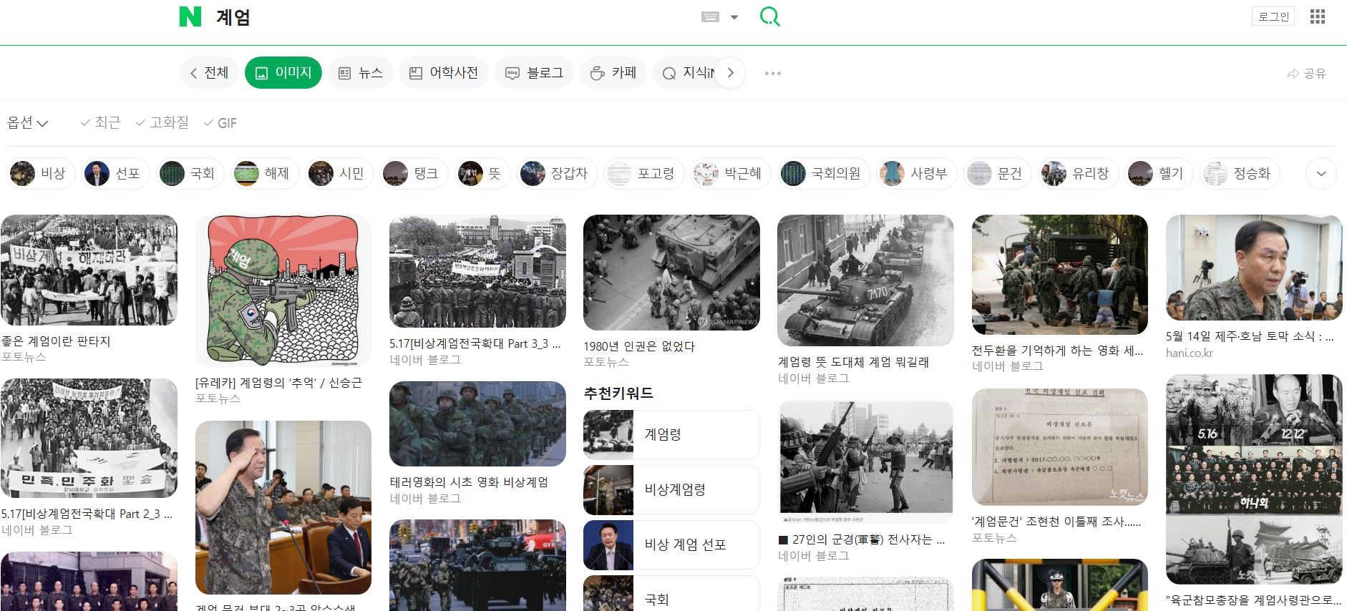Image resolution: width=1347 pixels, height=611 pixels.
Task: Switch to the 어학사전 tab
Action: pos(444,73)
